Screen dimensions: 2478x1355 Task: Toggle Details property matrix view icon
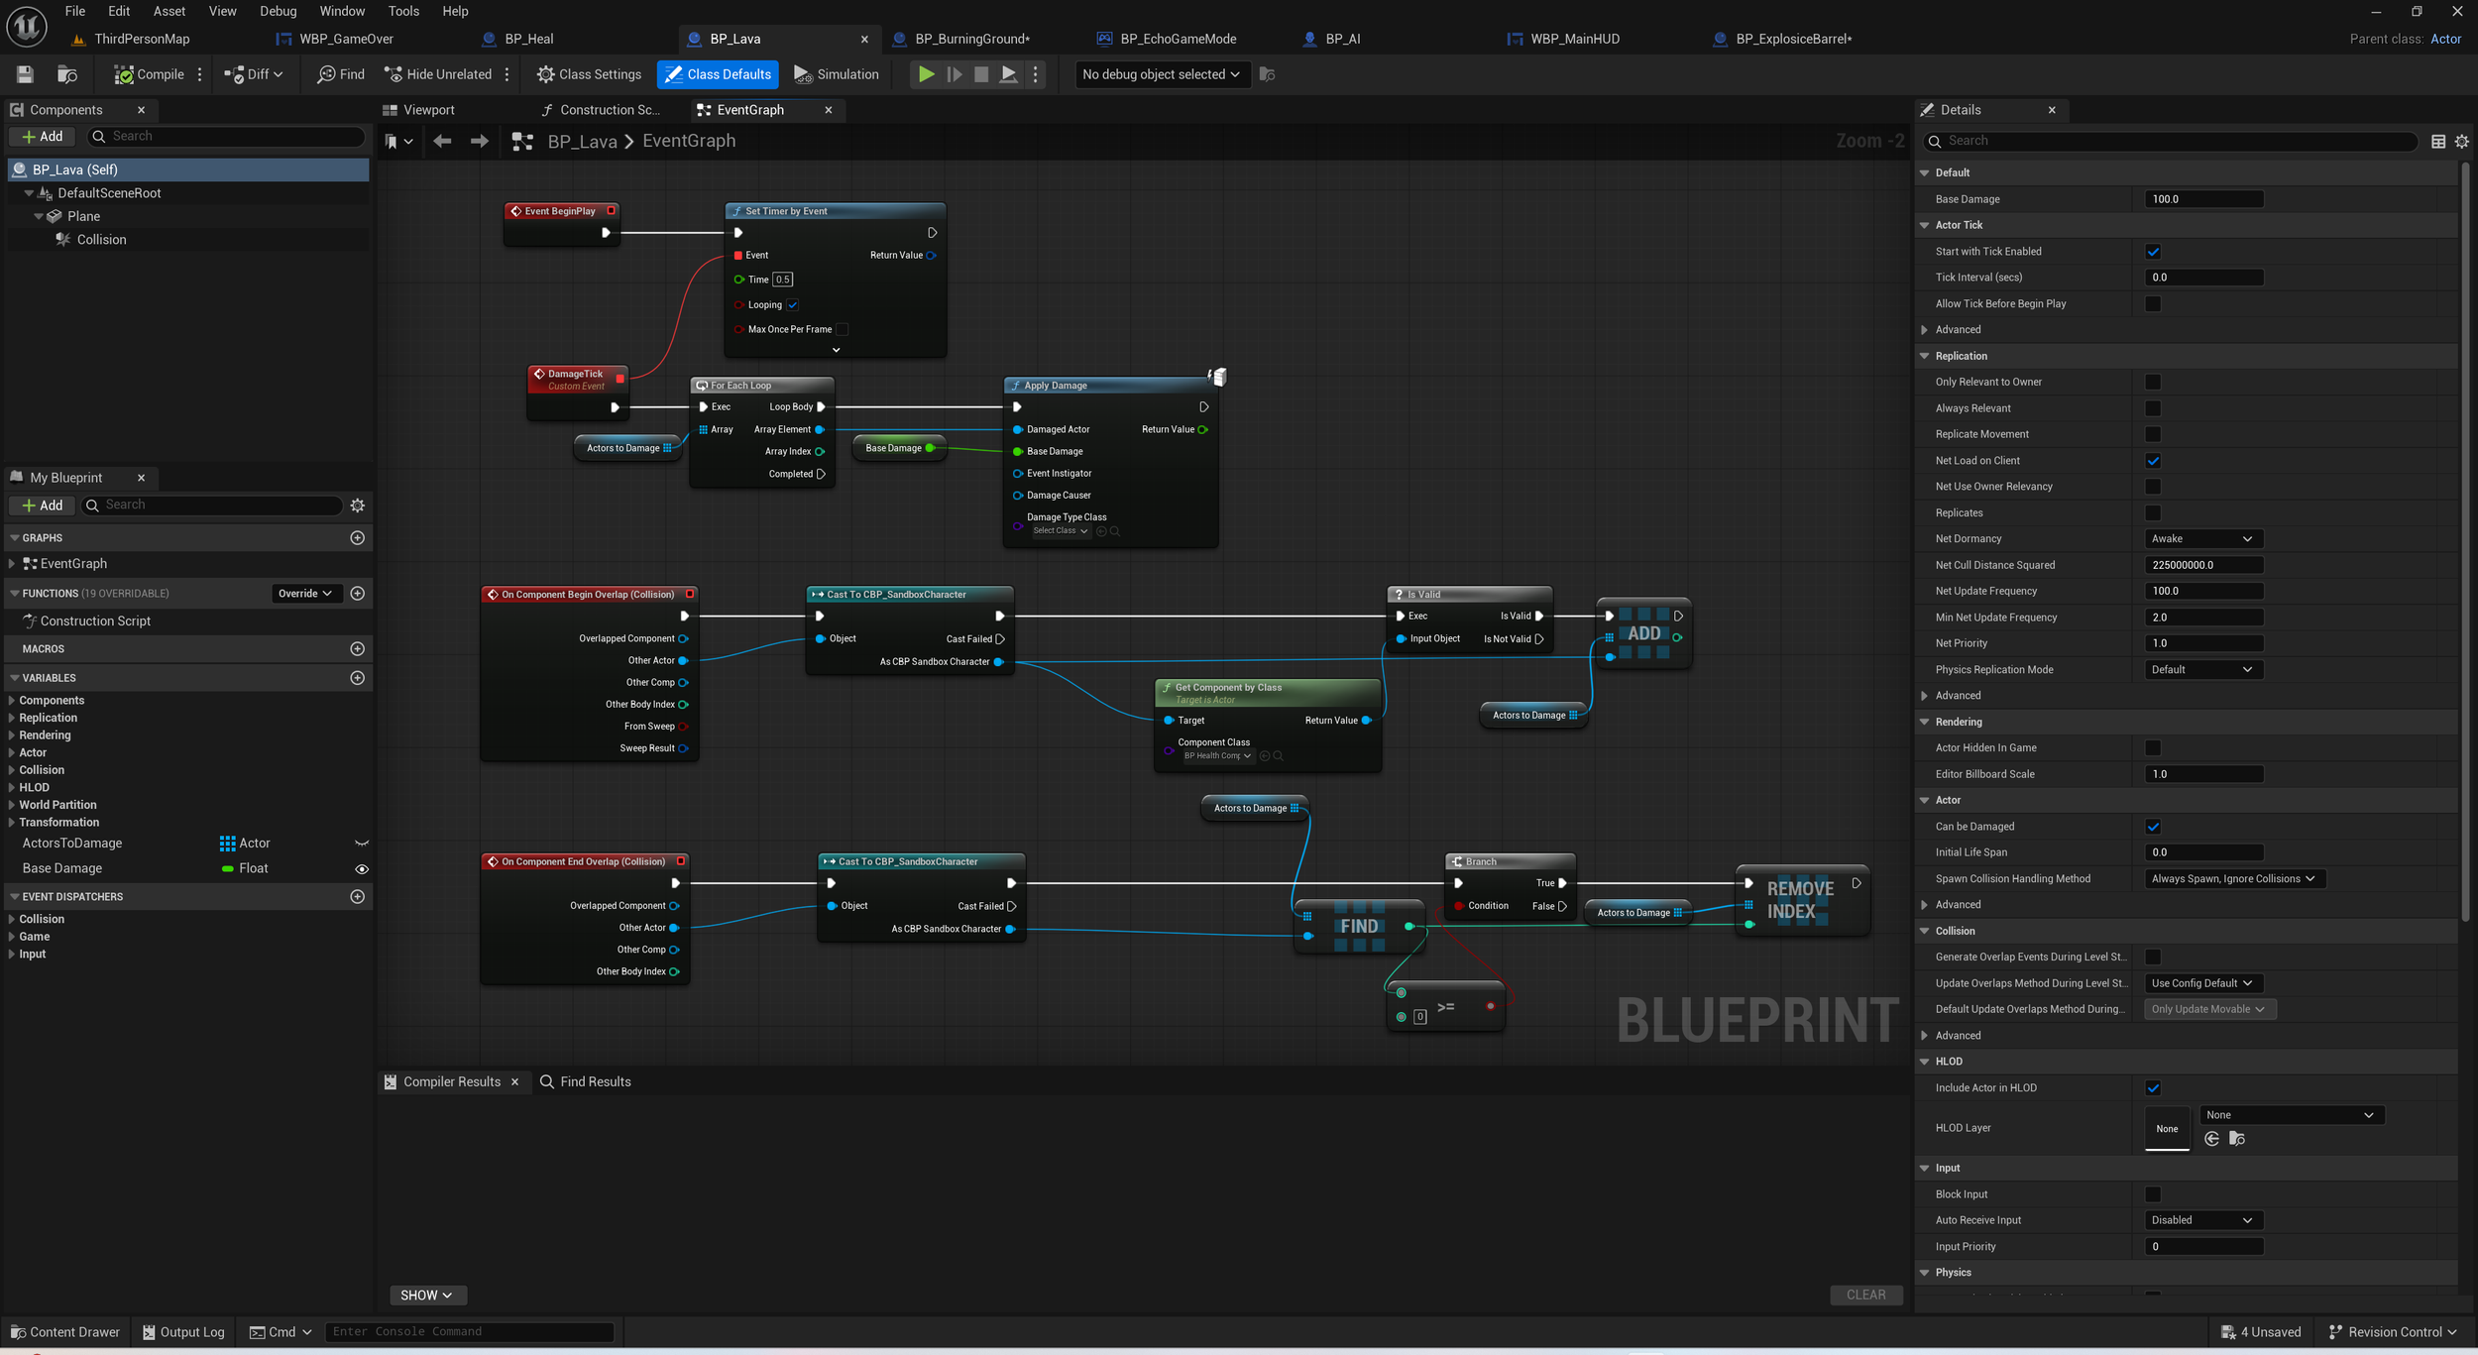tap(2438, 142)
